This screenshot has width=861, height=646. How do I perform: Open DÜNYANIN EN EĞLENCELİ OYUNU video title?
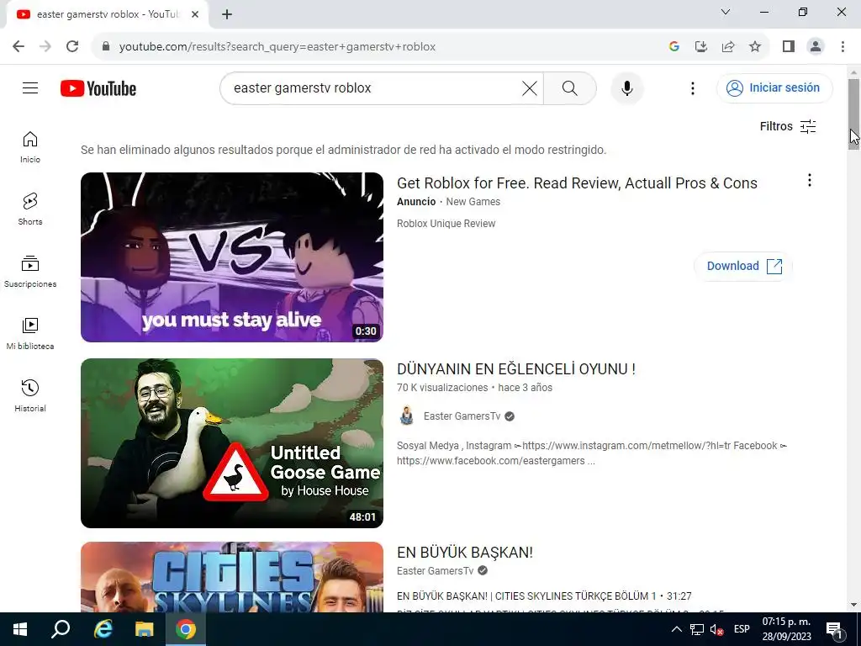pyautogui.click(x=516, y=369)
